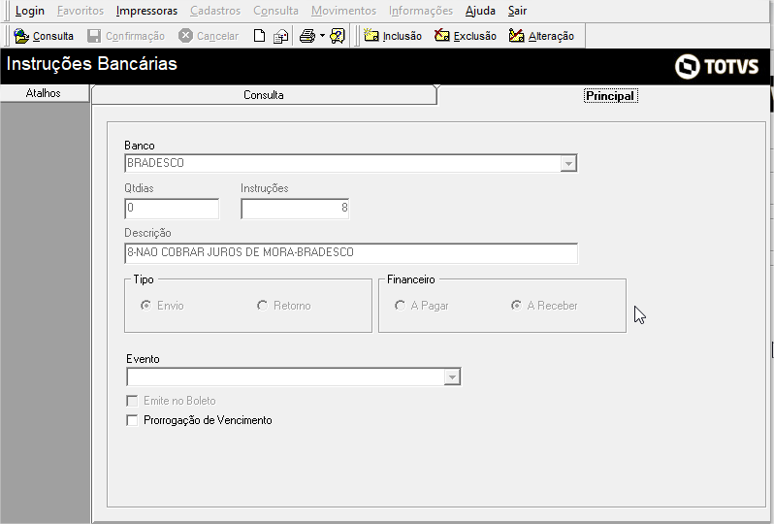Open the Impressoras menu
Viewport: 774px width, 524px height.
146,11
